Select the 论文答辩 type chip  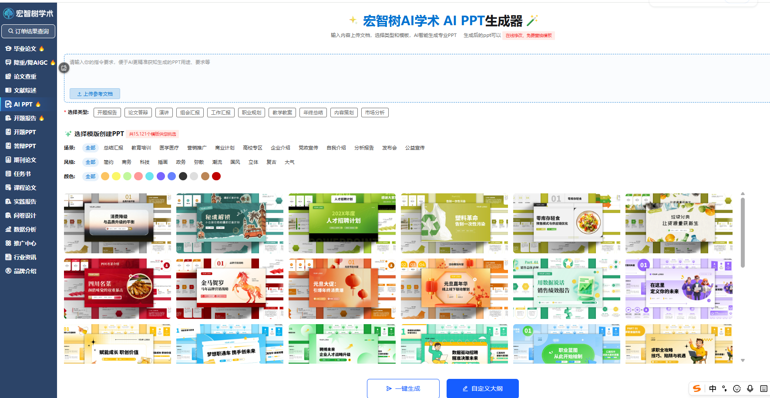138,113
